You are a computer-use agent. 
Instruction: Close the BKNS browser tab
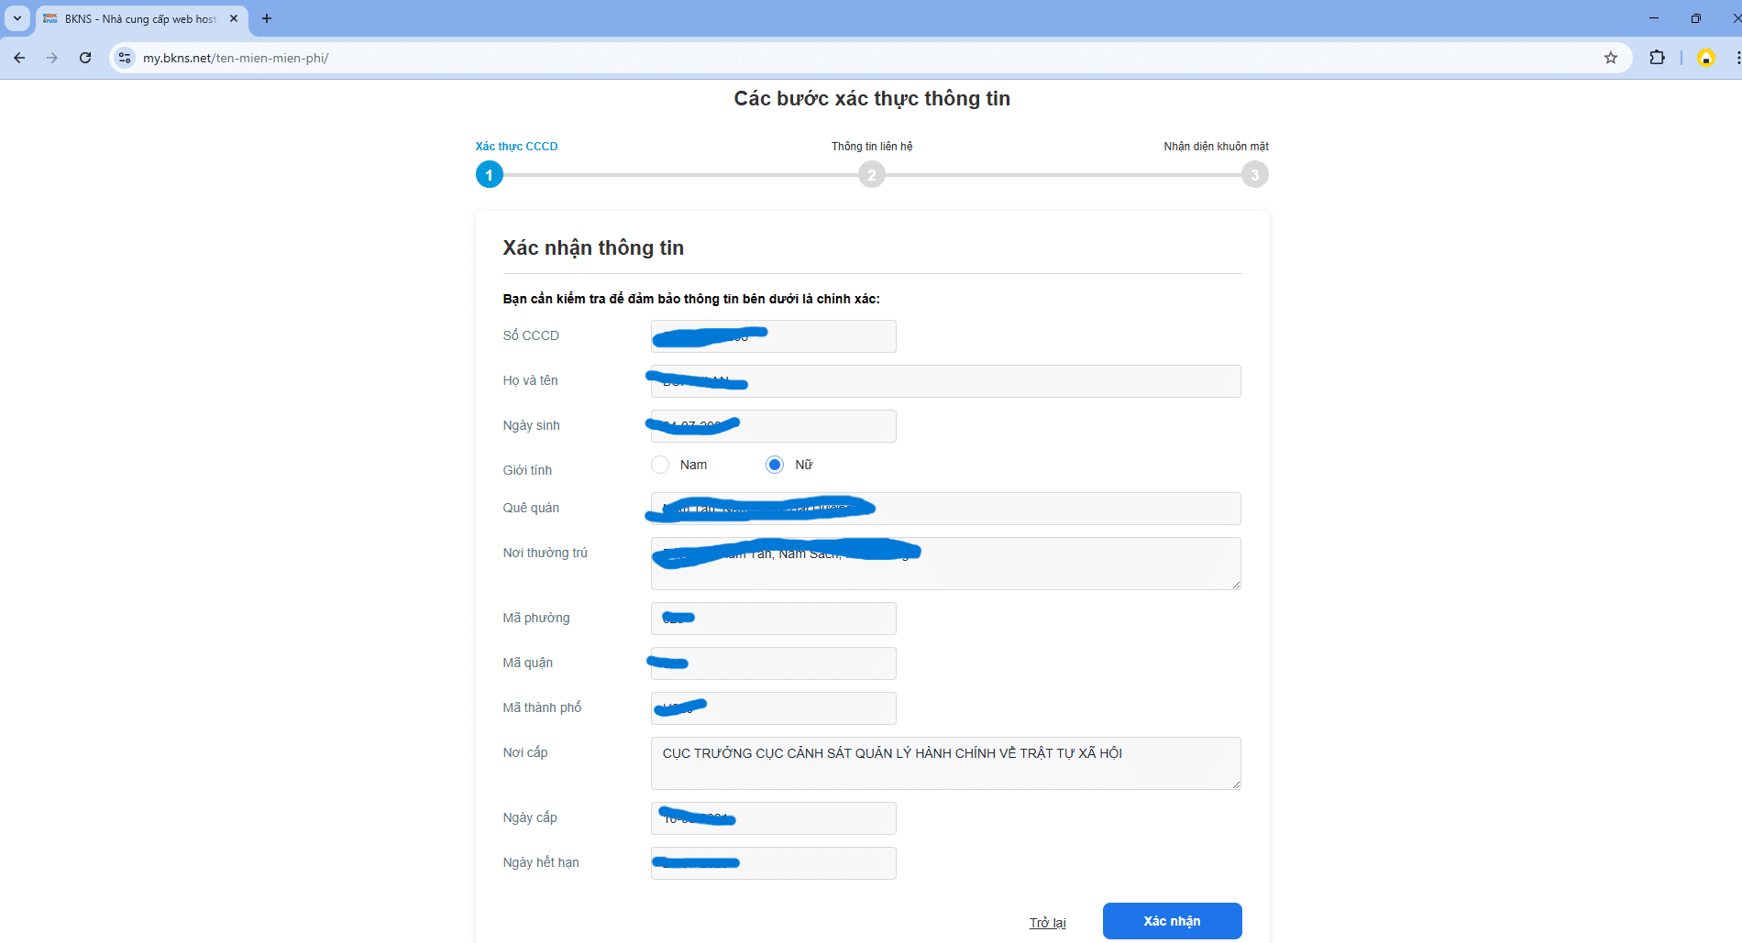pos(234,18)
